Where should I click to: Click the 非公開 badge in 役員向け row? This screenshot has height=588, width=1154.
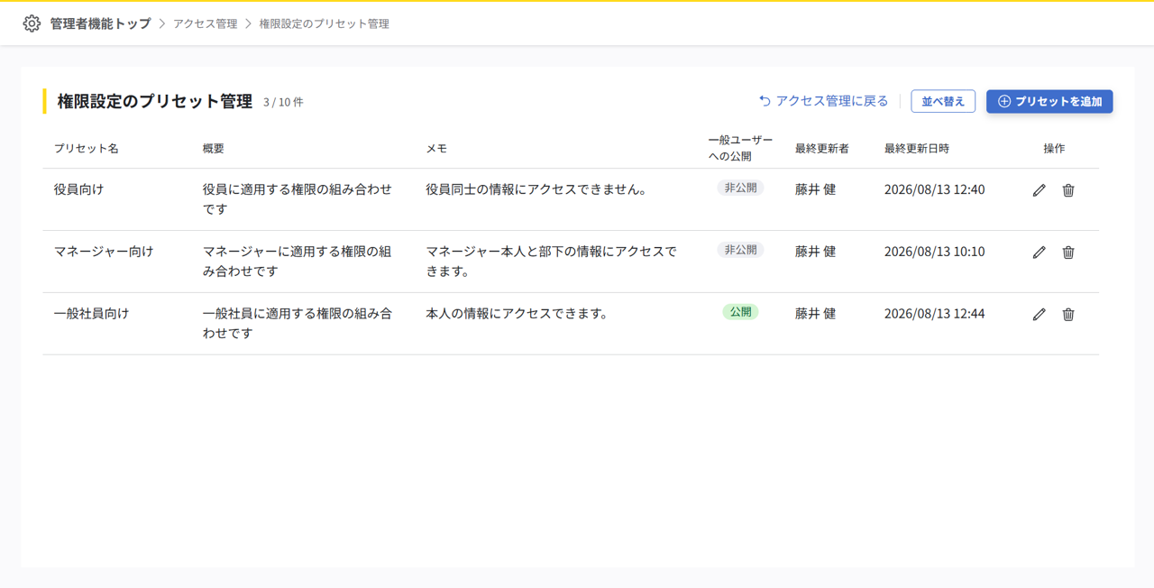click(x=740, y=188)
